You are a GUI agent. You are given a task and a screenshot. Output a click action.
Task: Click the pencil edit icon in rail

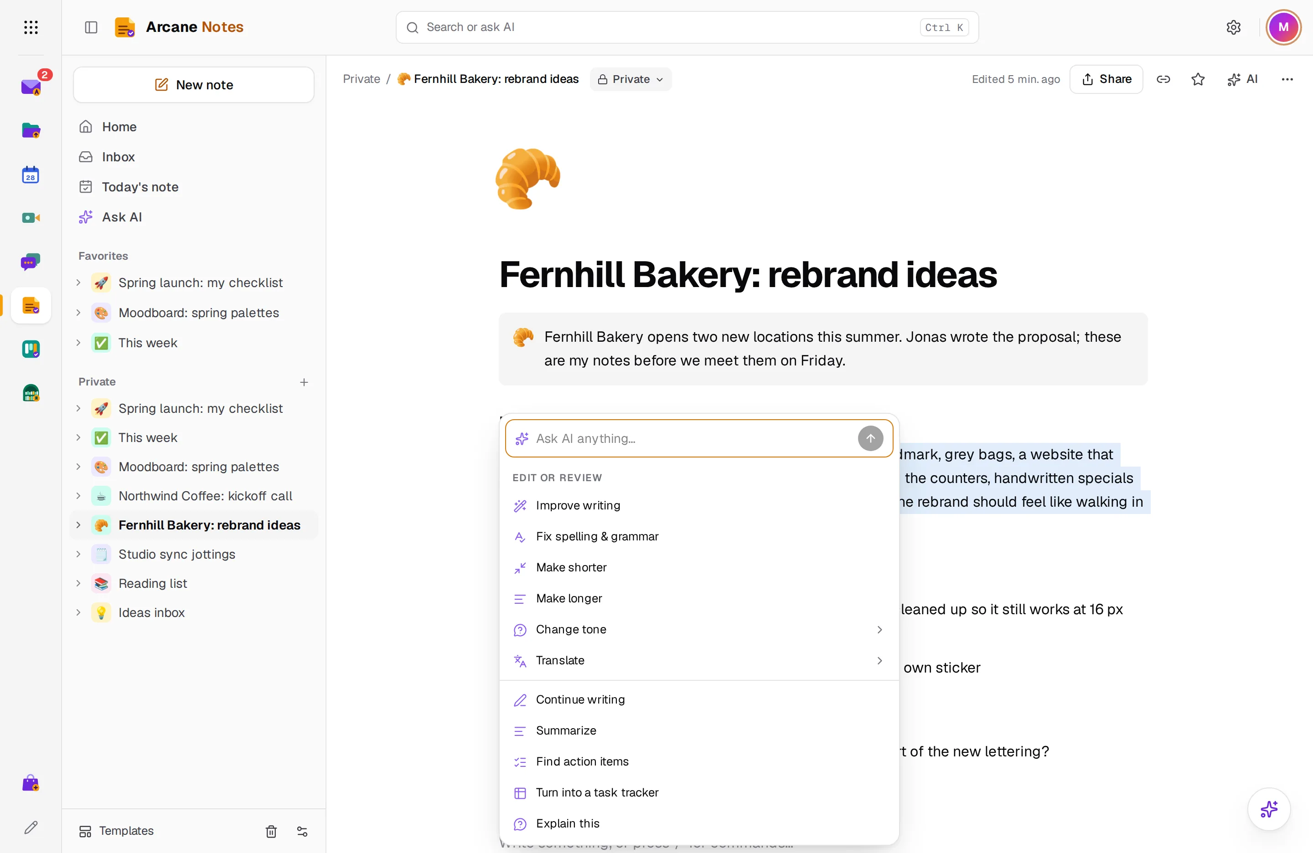(x=31, y=827)
